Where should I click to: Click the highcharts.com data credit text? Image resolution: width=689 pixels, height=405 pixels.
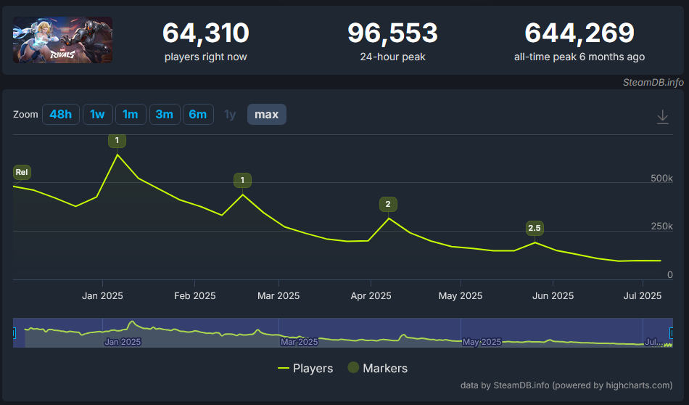tap(566, 385)
